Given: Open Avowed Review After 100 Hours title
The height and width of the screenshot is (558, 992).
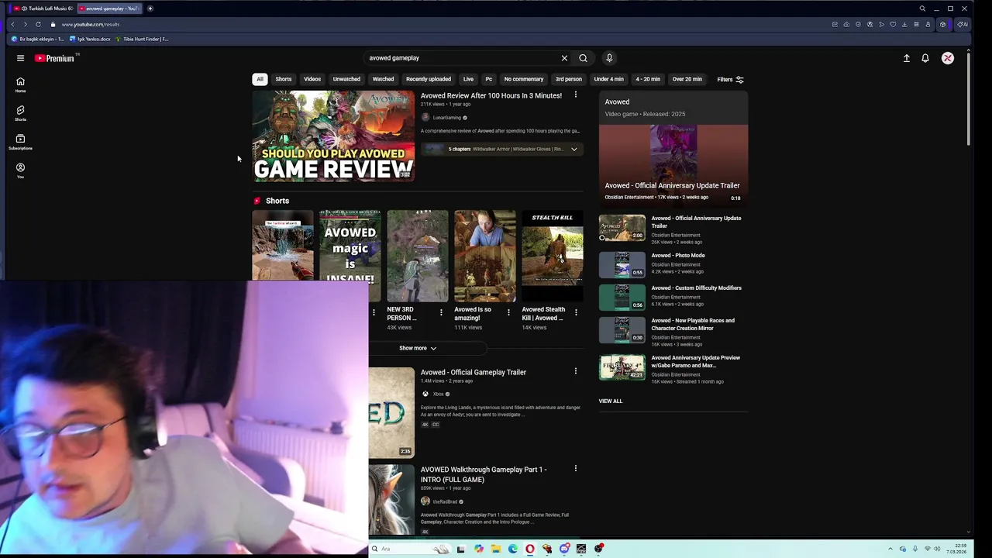Looking at the screenshot, I should coord(491,95).
